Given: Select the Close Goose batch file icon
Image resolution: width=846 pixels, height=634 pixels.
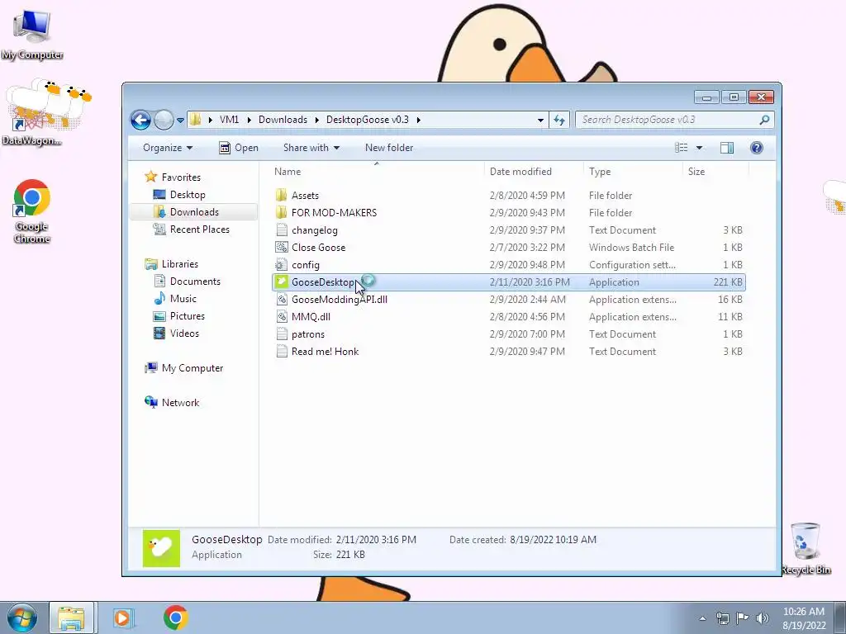Looking at the screenshot, I should (x=281, y=248).
